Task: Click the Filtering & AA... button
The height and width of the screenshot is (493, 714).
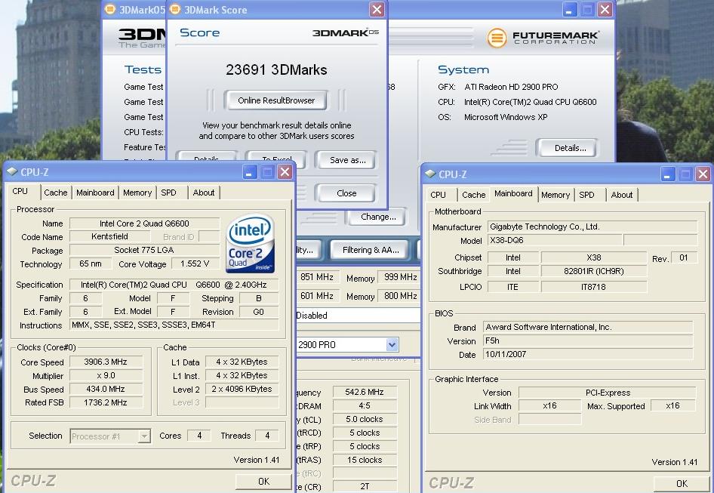Action: click(371, 250)
